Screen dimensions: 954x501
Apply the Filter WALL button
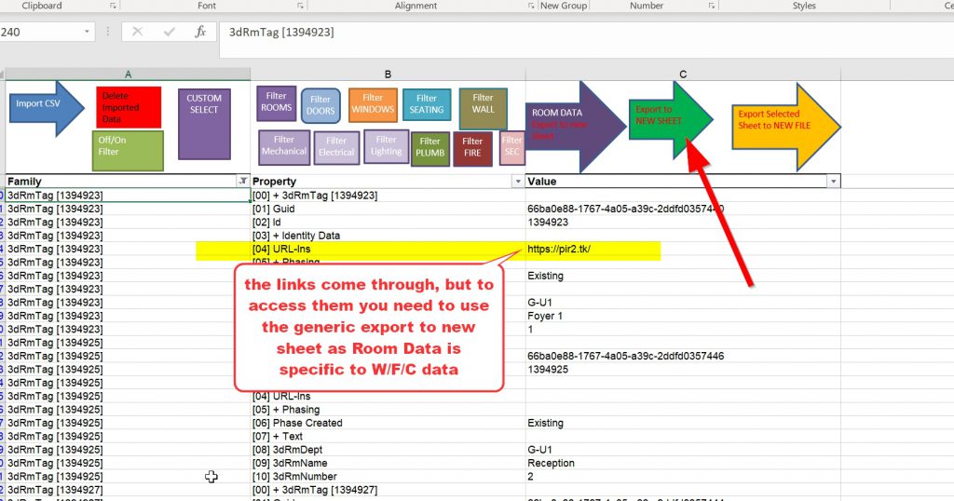coord(483,108)
